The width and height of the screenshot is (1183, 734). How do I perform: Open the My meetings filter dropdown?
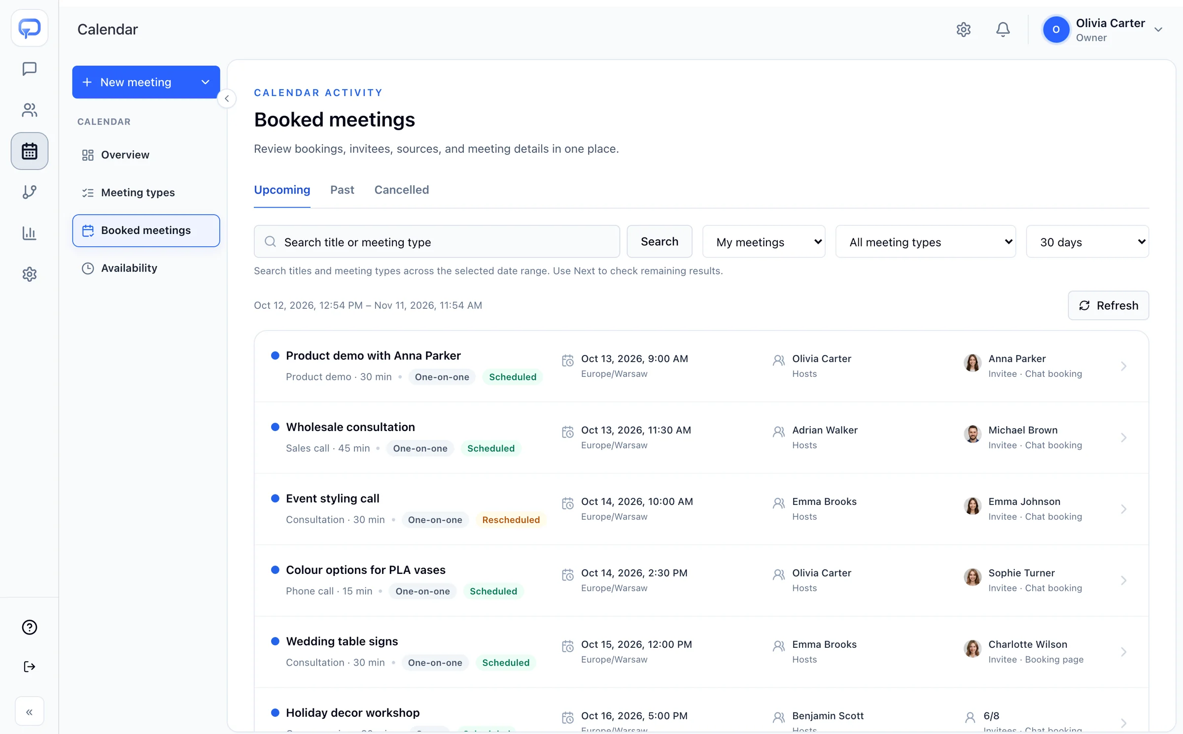point(764,241)
